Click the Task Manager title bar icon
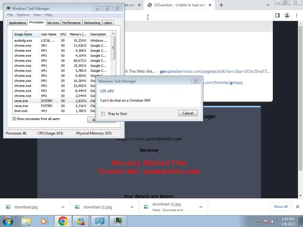Viewport: 303px width, 227px height. point(8,8)
